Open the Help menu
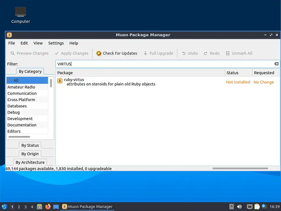 (x=74, y=43)
